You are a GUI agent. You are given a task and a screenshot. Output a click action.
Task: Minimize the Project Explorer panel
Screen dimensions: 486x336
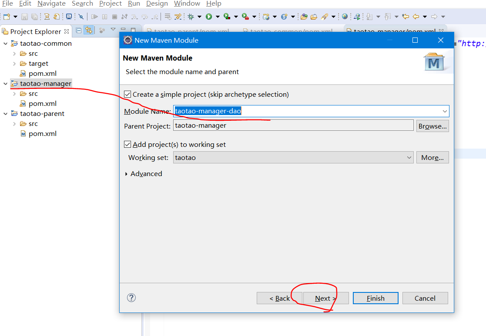[x=123, y=30]
